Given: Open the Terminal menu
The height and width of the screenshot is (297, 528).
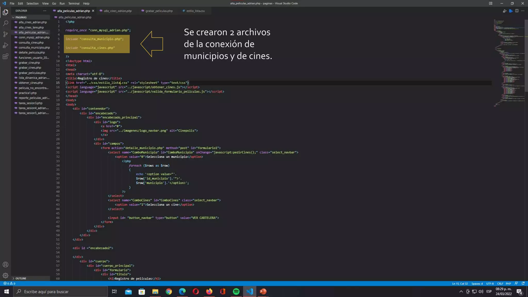Looking at the screenshot, I should 74,3.
